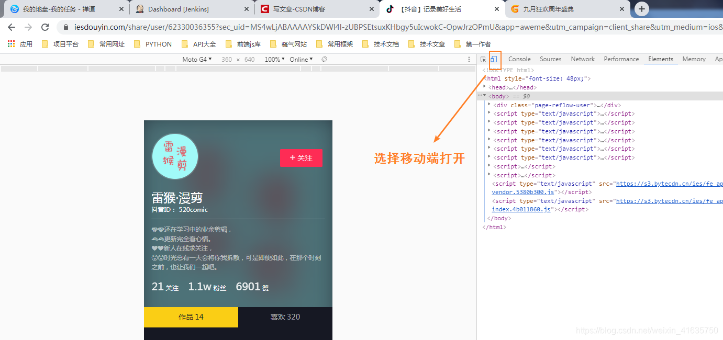Viewport: 723px width, 340px height.
Task: Click the 雷猴·漫剪 username heading
Action: point(177,198)
